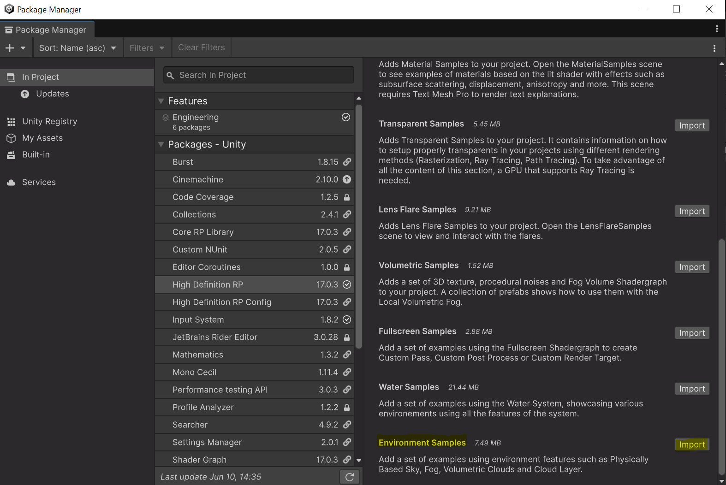The width and height of the screenshot is (726, 485).
Task: Click the Collections dependency link icon
Action: (347, 214)
